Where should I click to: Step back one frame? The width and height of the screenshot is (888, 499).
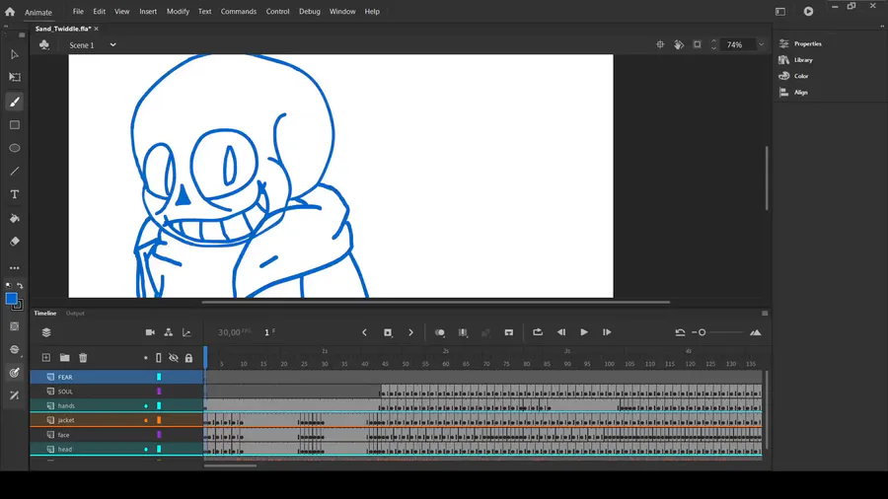tap(561, 332)
